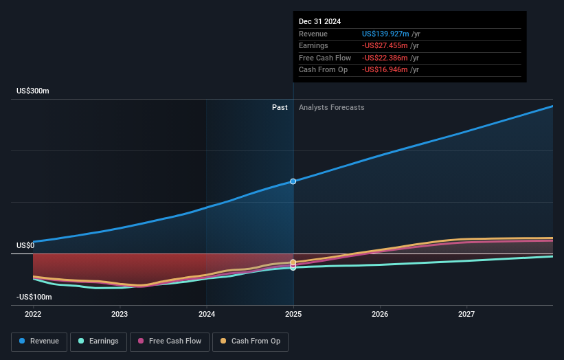The width and height of the screenshot is (564, 360).
Task: Click the -US$22.386m free cash flow value
Action: click(x=385, y=58)
